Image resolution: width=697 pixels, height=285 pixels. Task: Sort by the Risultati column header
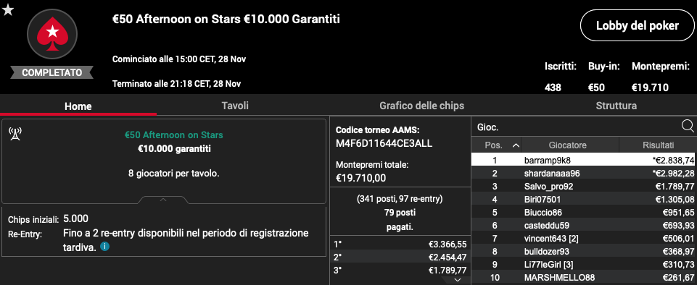point(658,145)
